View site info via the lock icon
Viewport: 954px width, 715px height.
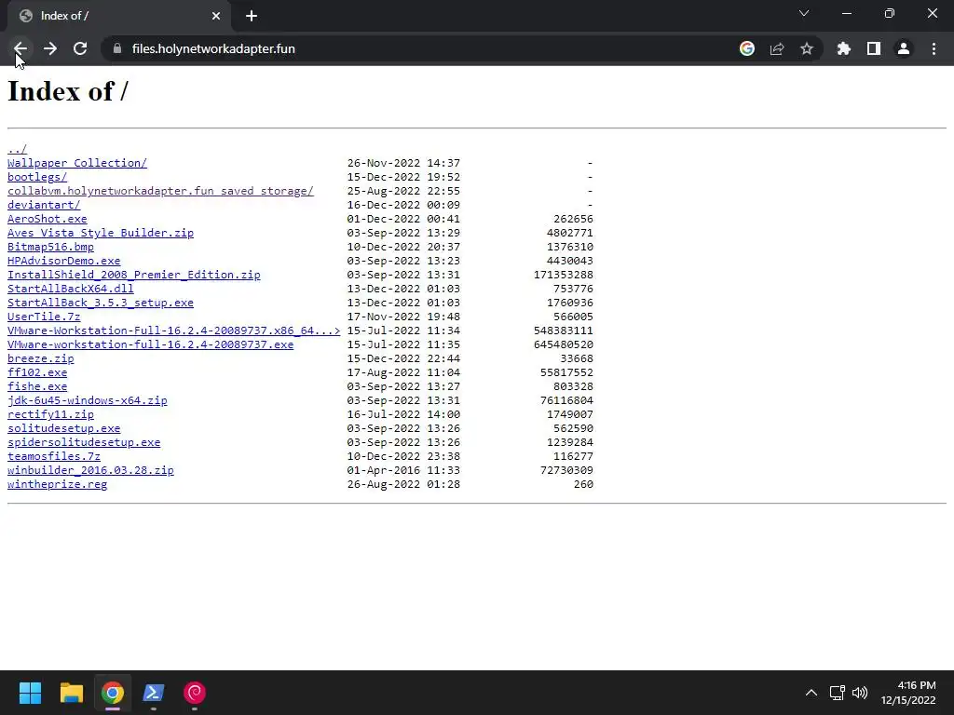click(117, 48)
